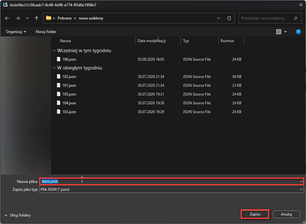The image size is (306, 224).
Task: Open the Organizuj menu
Action: click(16, 32)
